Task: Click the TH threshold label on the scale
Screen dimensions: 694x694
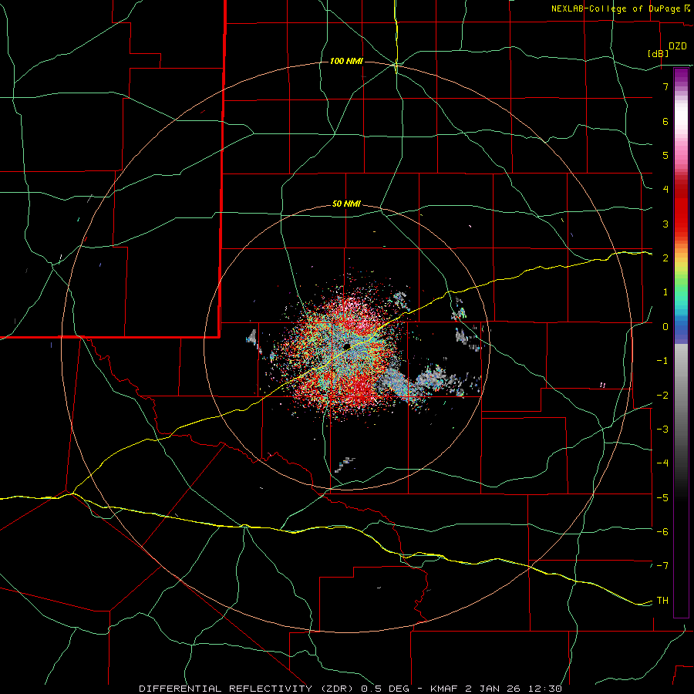Action: (662, 600)
